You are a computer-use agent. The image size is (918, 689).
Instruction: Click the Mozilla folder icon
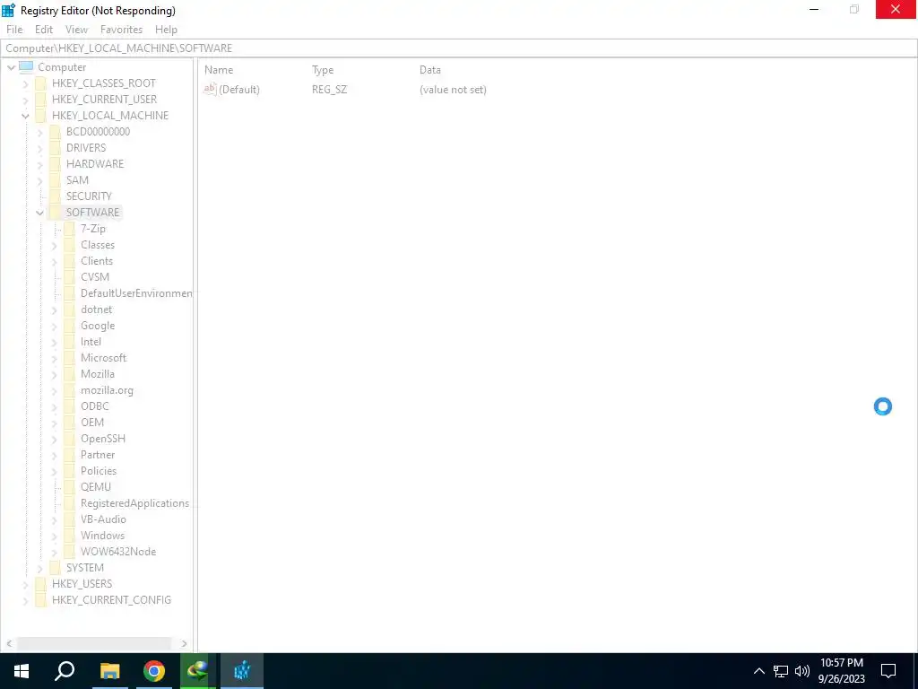pyautogui.click(x=70, y=374)
